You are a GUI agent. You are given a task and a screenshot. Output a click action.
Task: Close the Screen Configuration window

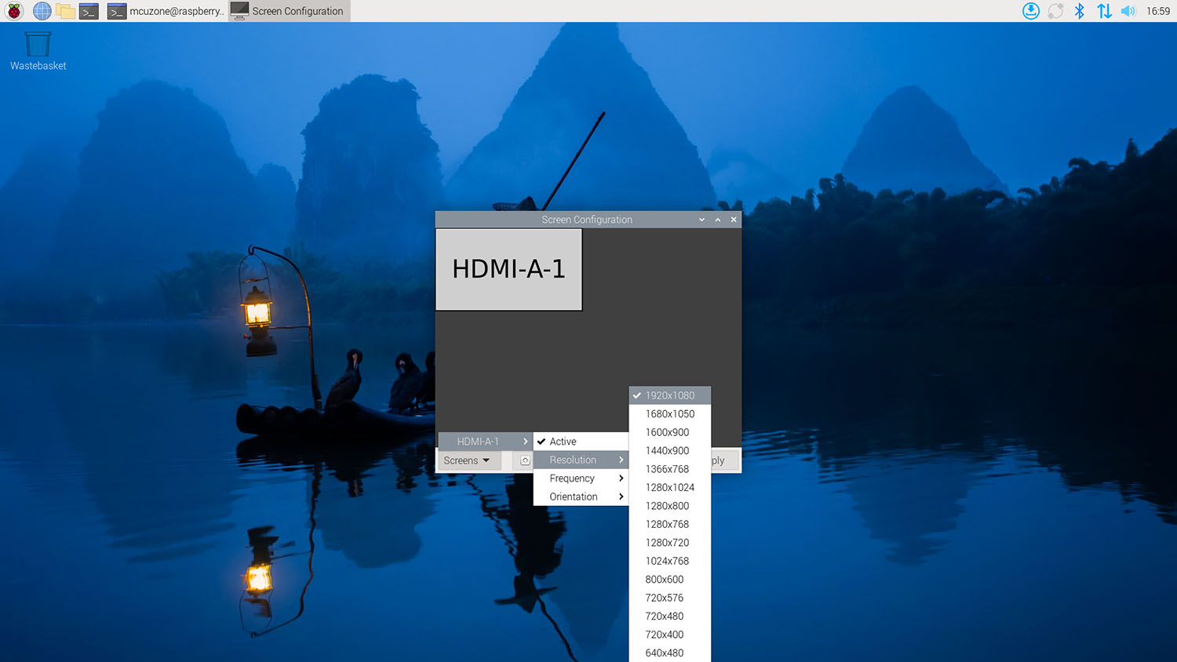pos(734,220)
